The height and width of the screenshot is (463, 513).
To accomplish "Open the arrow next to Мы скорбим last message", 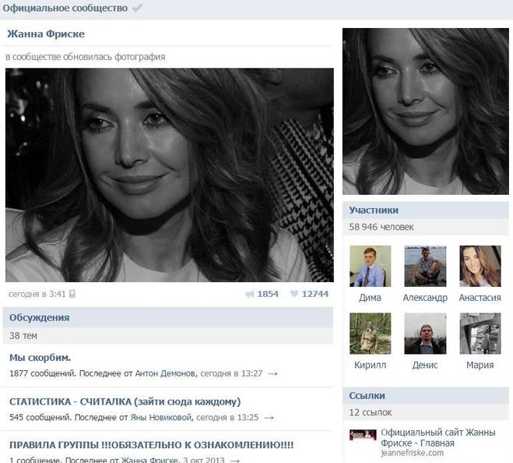I will pyautogui.click(x=272, y=373).
